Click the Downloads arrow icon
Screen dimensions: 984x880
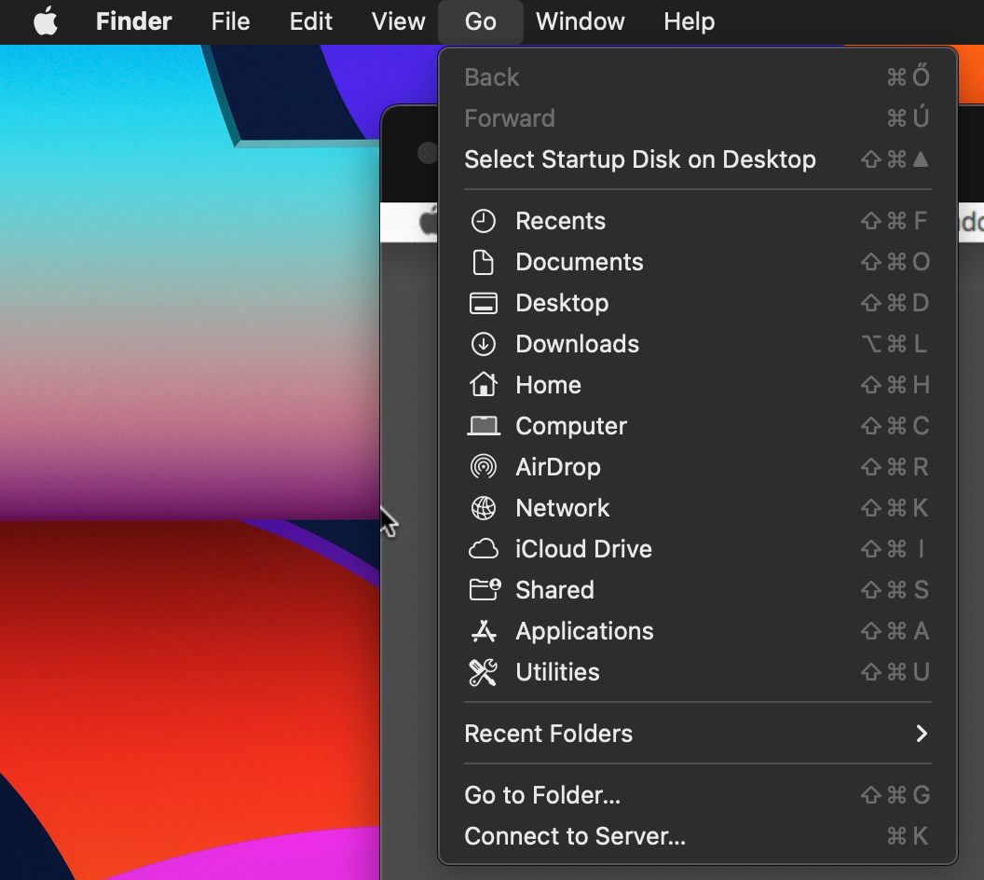[483, 344]
